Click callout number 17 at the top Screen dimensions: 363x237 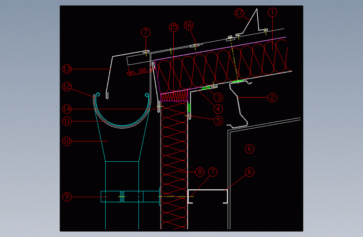(240, 13)
